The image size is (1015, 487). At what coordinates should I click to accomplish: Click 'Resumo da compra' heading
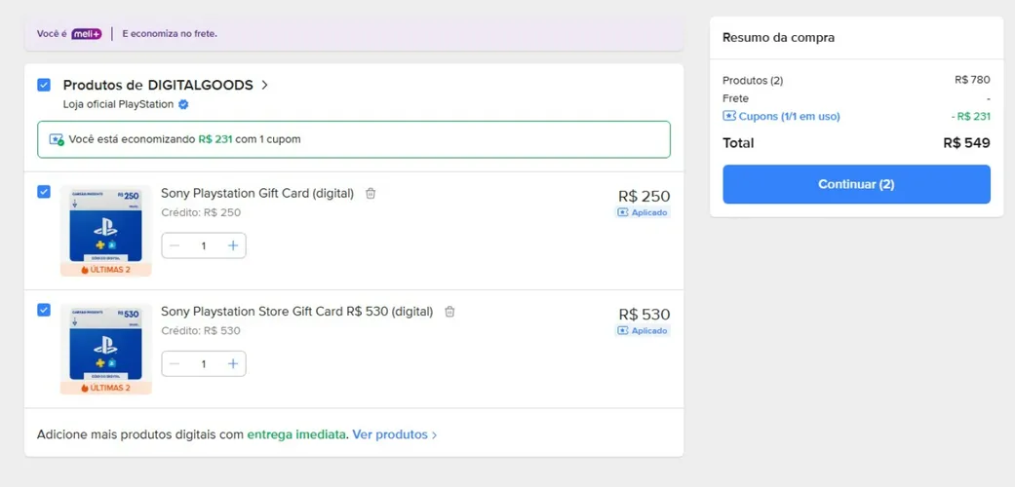(x=779, y=38)
